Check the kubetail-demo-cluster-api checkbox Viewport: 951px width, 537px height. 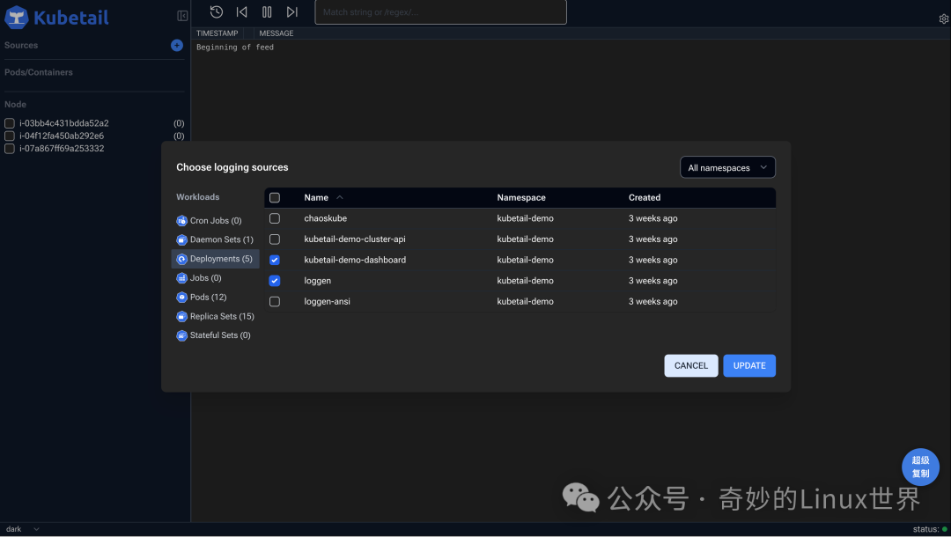point(275,239)
